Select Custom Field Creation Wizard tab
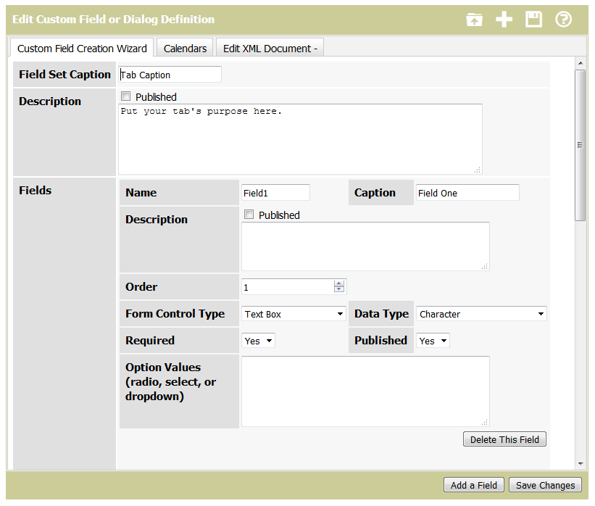 [82, 49]
